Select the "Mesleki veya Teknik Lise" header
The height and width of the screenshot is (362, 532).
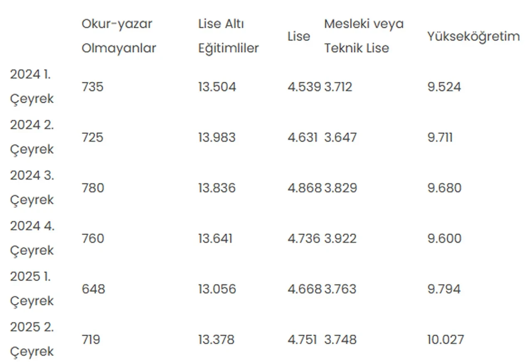pos(364,36)
